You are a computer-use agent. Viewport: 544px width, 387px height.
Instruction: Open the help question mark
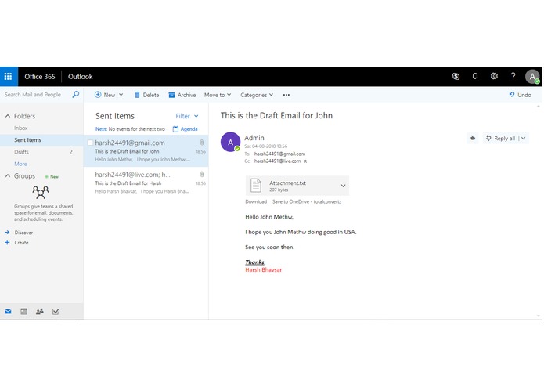[x=513, y=76]
